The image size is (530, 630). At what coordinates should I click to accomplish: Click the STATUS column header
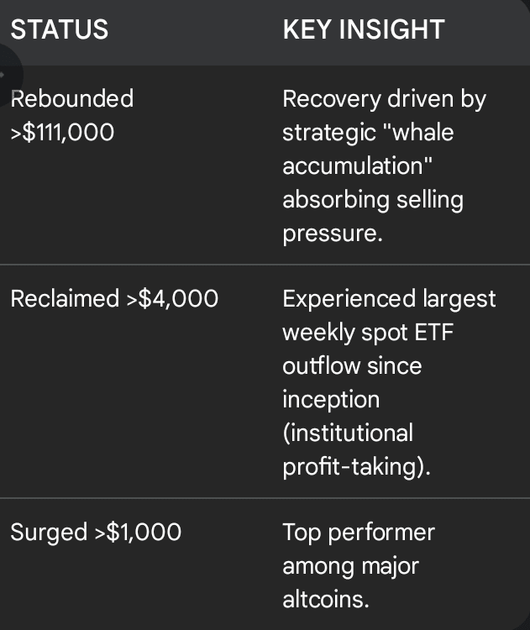(59, 30)
